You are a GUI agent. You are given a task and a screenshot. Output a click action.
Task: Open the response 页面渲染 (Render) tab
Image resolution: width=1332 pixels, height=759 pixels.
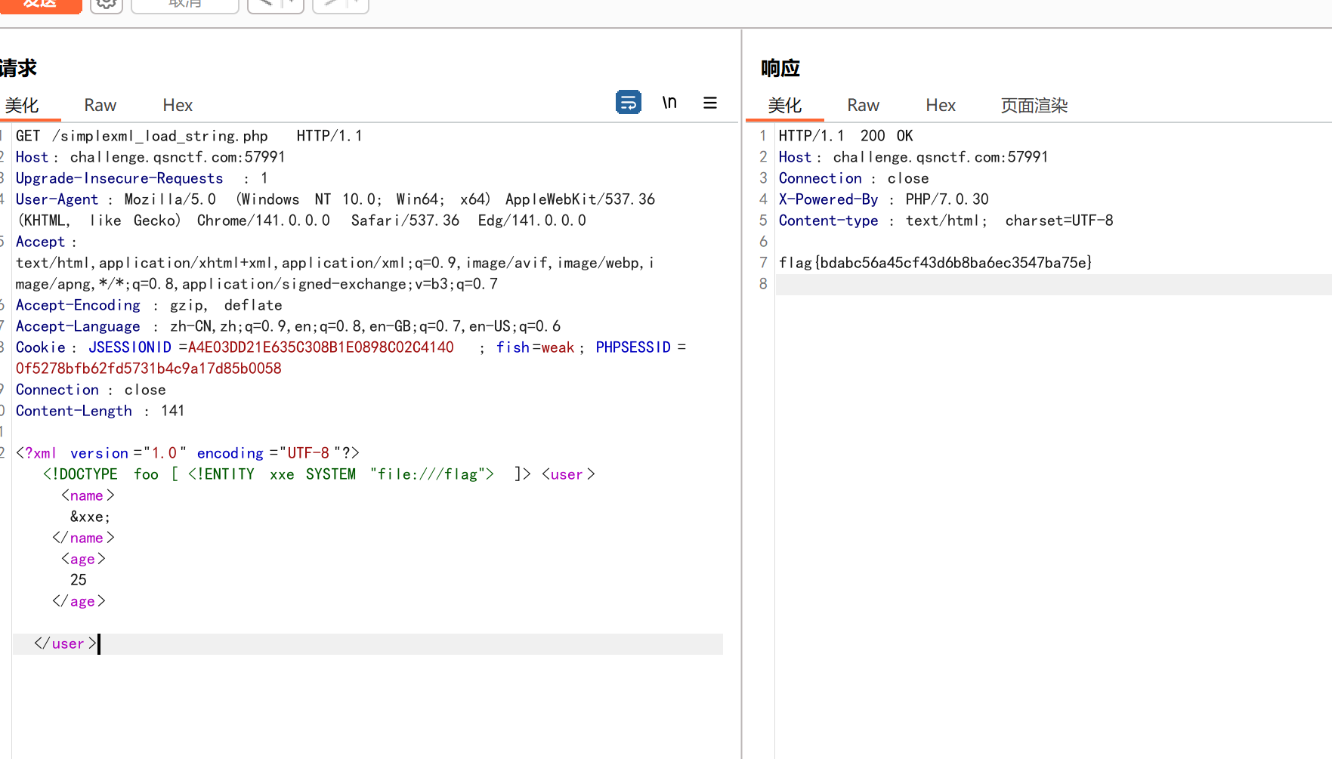click(x=1034, y=105)
